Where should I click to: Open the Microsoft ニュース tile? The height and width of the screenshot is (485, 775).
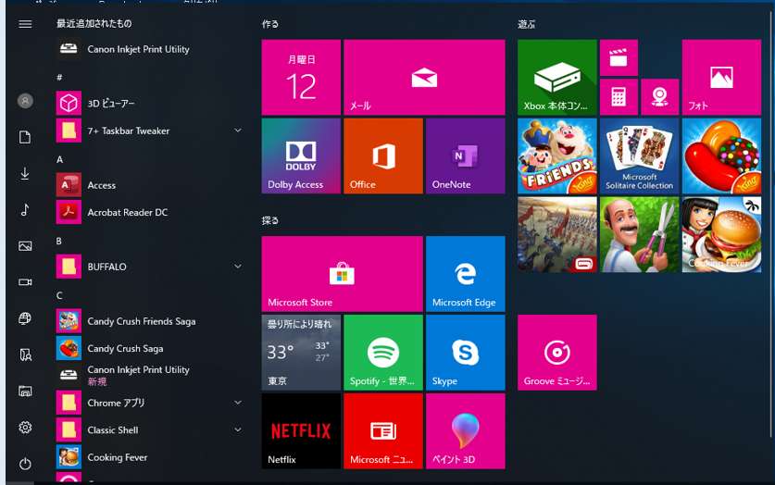pyautogui.click(x=383, y=431)
